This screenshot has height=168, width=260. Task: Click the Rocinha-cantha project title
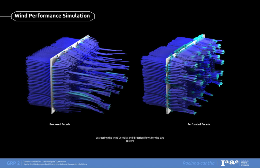198,163
